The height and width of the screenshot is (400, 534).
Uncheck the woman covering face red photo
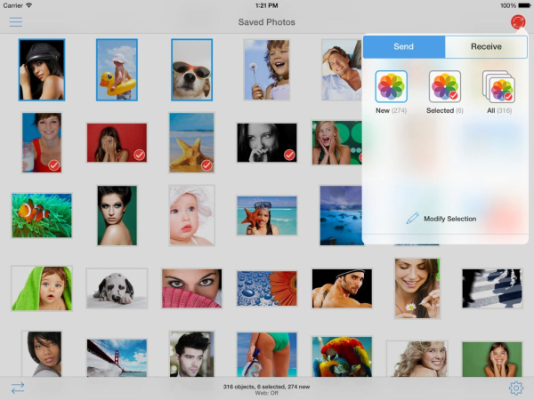[x=117, y=142]
